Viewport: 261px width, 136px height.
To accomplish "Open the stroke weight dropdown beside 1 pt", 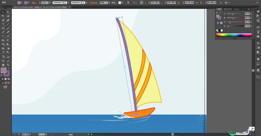I will point(50,3).
